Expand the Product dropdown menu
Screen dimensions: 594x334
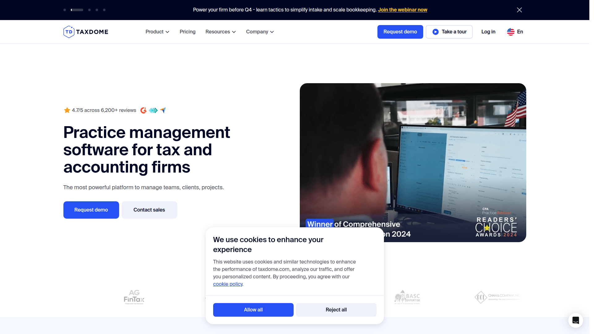(x=157, y=32)
